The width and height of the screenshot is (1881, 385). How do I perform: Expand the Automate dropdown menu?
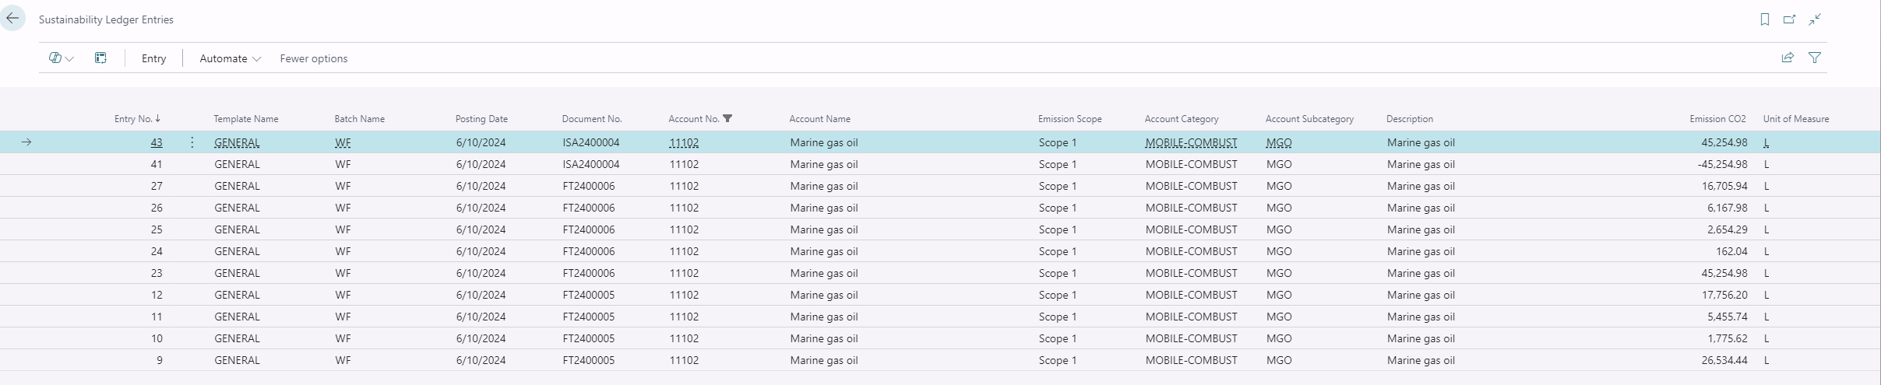click(x=230, y=58)
